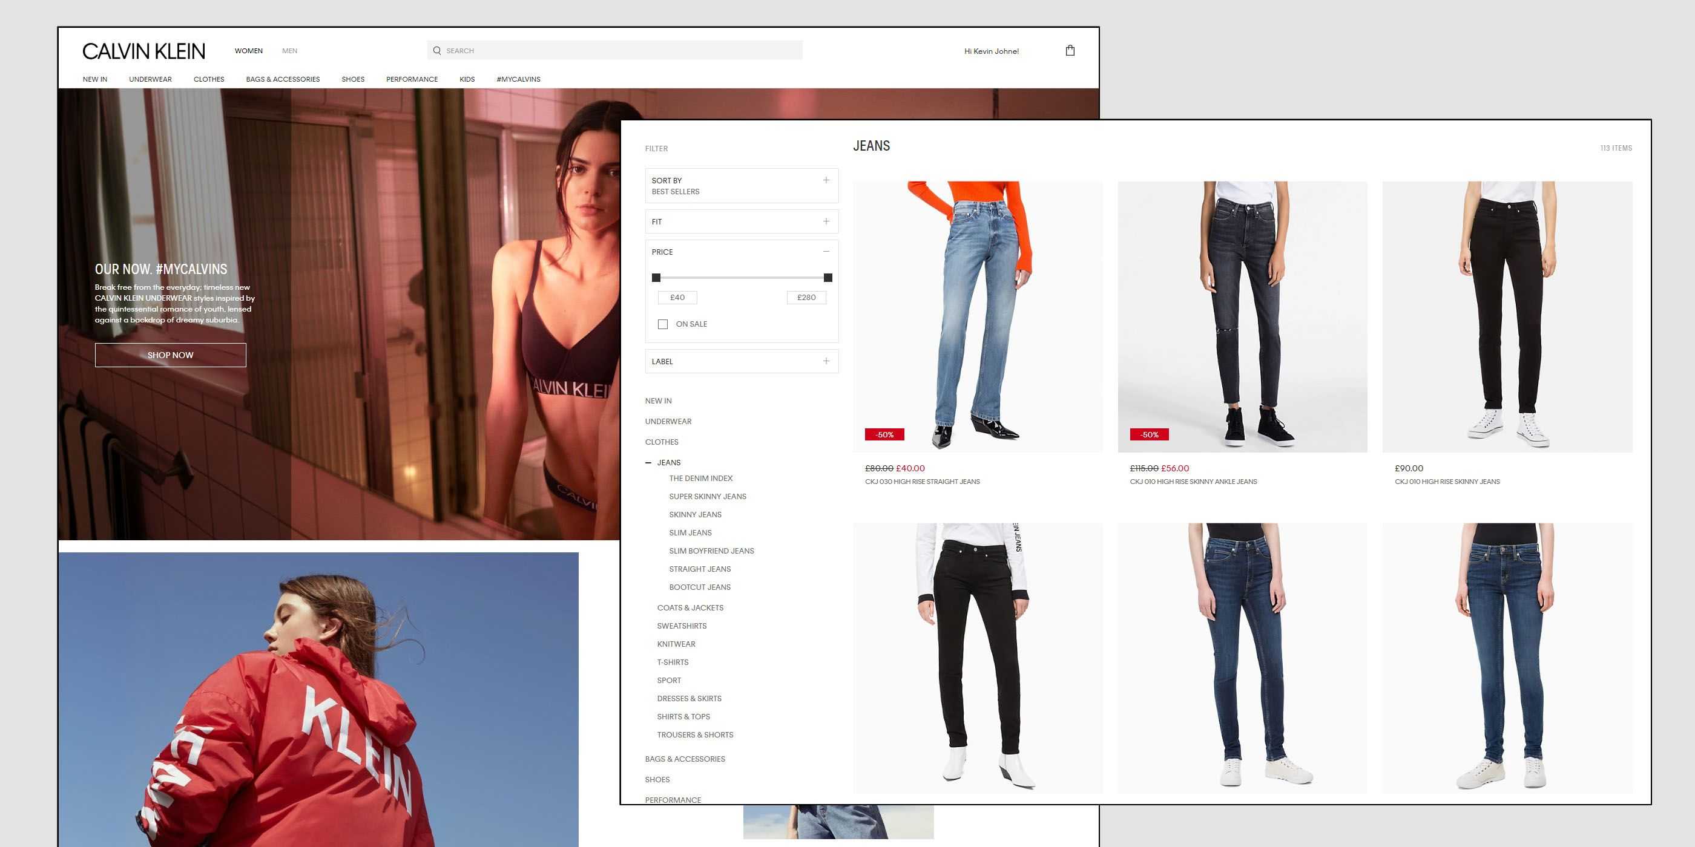Screen dimensions: 1695x847
Task: Switch to the MEN tab
Action: click(289, 51)
